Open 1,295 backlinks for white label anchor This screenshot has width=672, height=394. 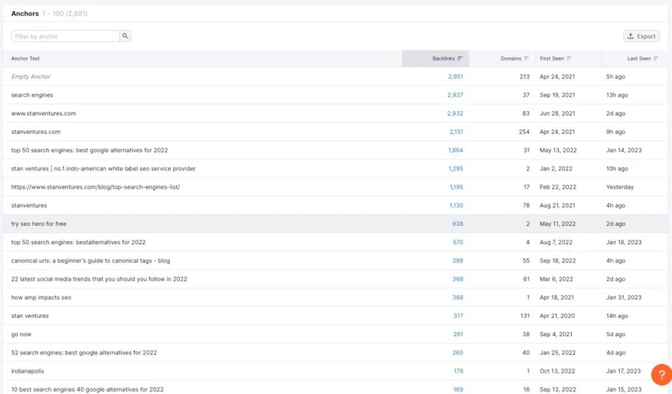click(x=455, y=169)
